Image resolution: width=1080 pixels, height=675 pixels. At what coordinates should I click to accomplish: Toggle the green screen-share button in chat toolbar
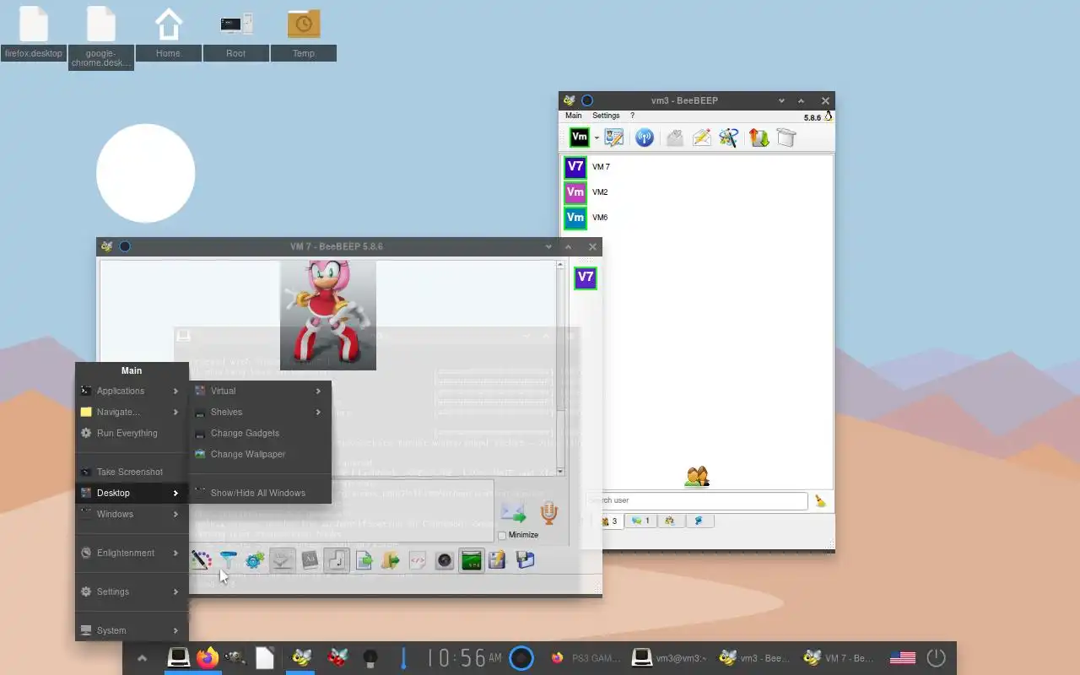click(472, 560)
